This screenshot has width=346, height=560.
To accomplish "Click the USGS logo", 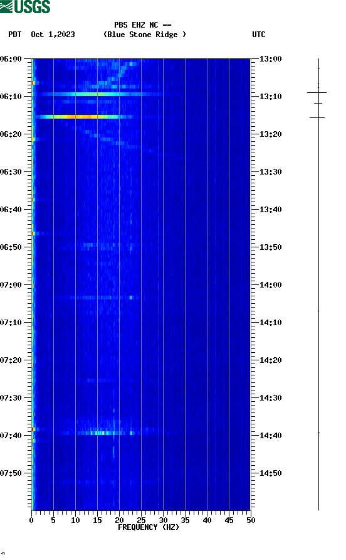I will (x=25, y=6).
